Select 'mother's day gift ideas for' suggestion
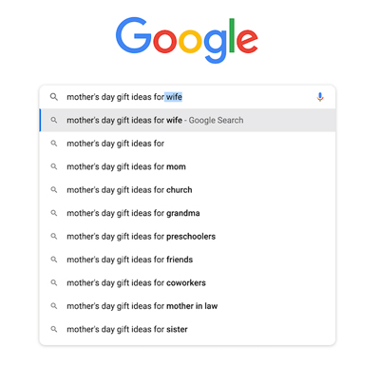The height and width of the screenshot is (367, 380). (187, 144)
